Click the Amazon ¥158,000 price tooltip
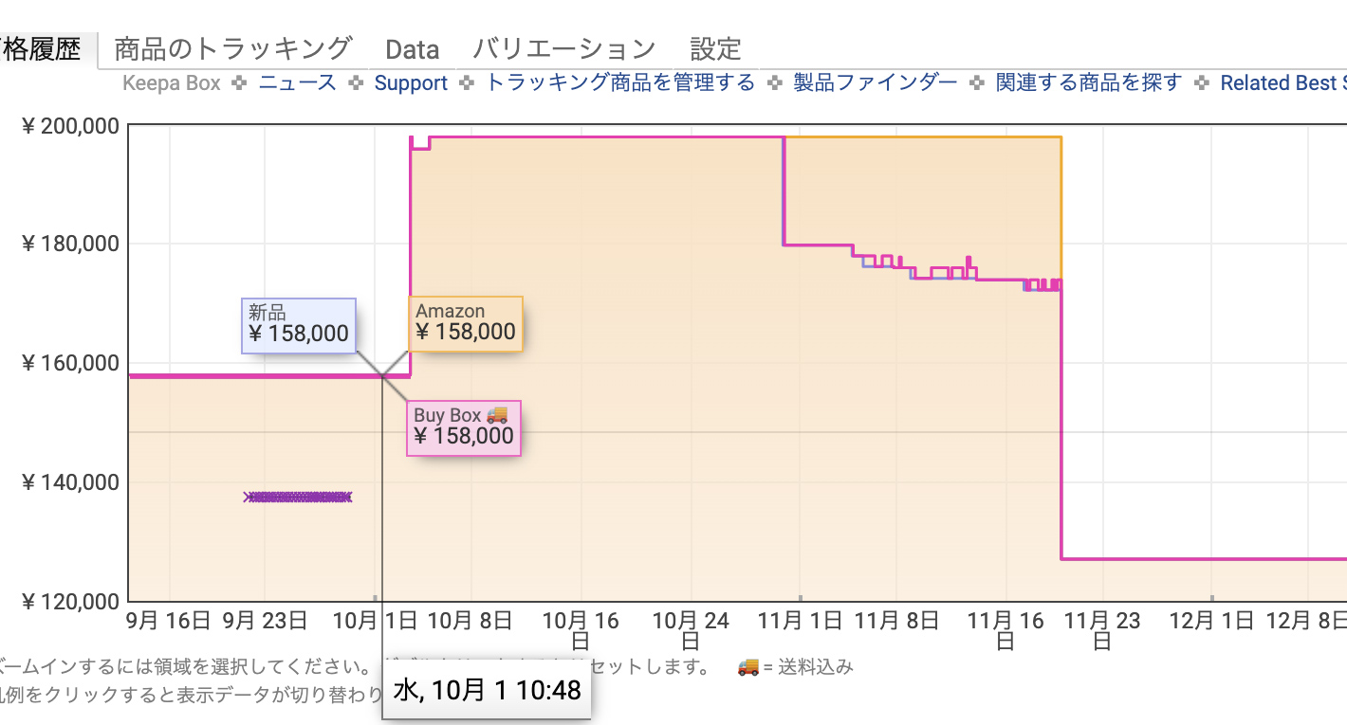Image resolution: width=1347 pixels, height=725 pixels. (x=466, y=323)
